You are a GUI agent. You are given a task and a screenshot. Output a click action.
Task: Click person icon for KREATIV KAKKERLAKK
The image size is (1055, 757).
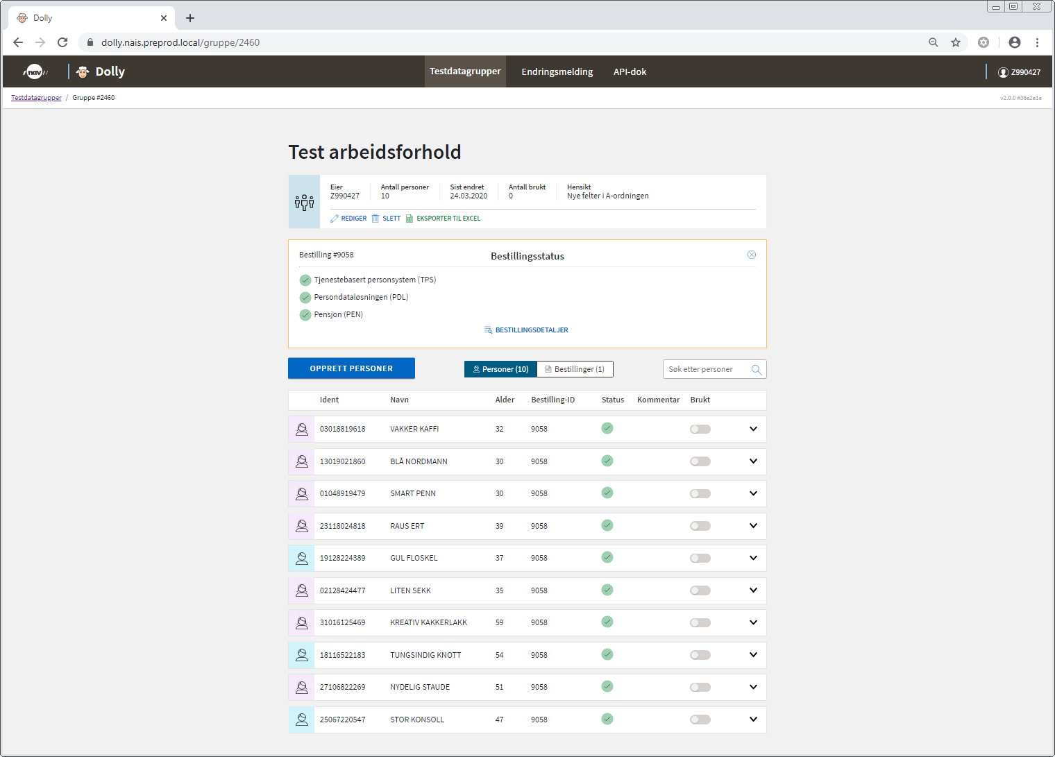coord(302,622)
